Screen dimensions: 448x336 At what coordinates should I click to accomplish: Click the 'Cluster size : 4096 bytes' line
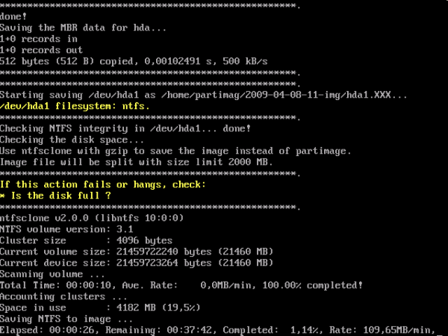pos(87,240)
